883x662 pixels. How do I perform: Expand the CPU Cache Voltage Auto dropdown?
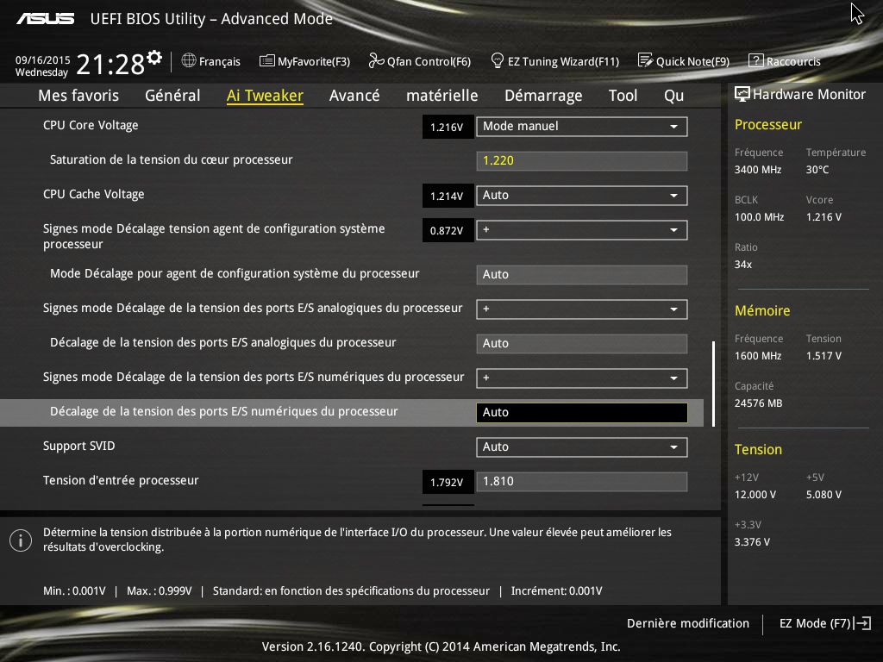coord(582,196)
